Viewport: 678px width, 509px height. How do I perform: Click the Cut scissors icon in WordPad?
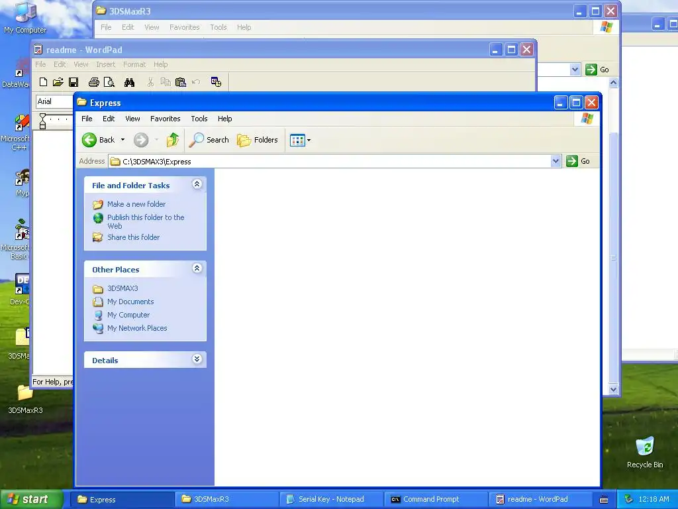150,82
